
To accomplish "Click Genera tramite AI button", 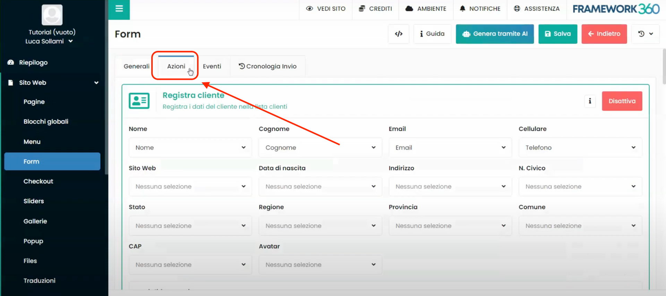I will click(x=495, y=34).
